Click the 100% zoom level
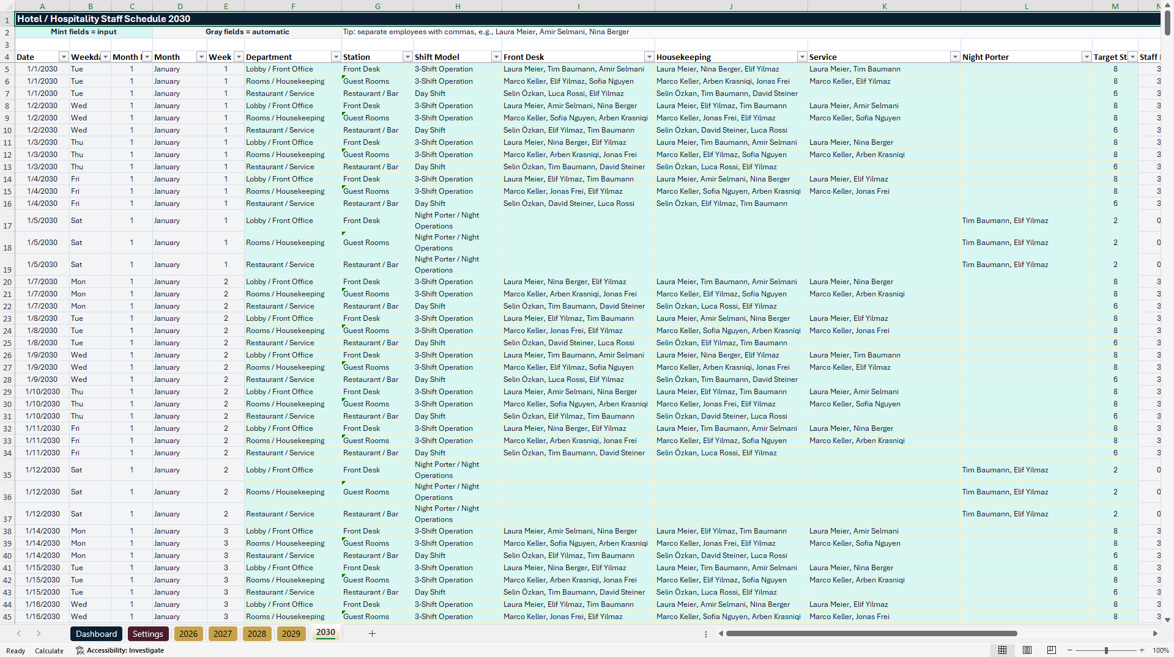The width and height of the screenshot is (1174, 657). [1161, 650]
